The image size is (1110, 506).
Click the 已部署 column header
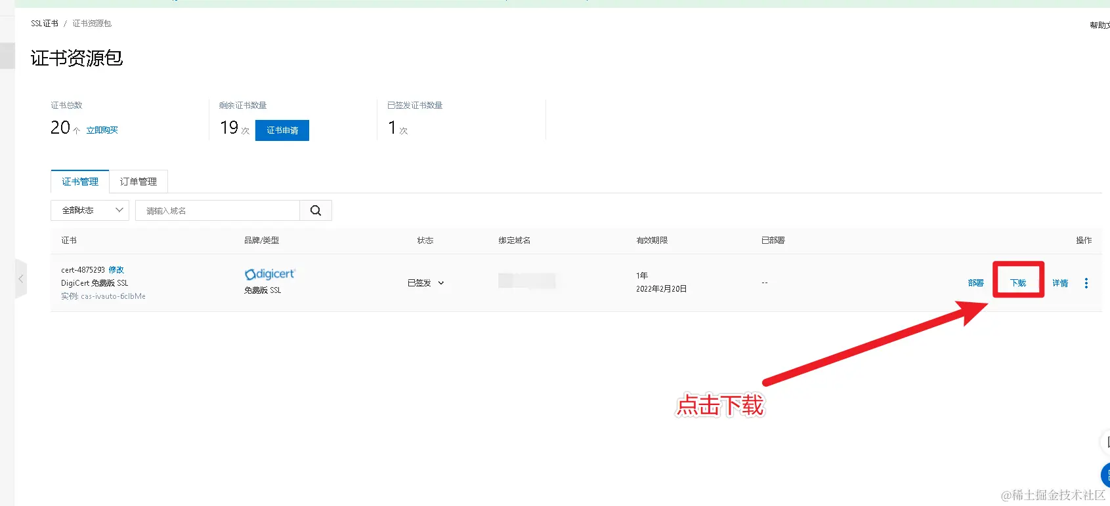[773, 241]
